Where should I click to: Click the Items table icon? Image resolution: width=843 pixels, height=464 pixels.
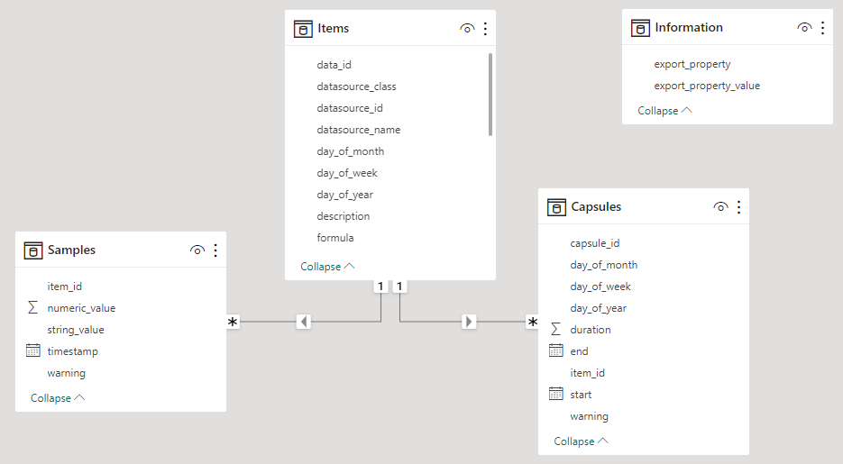coord(304,29)
